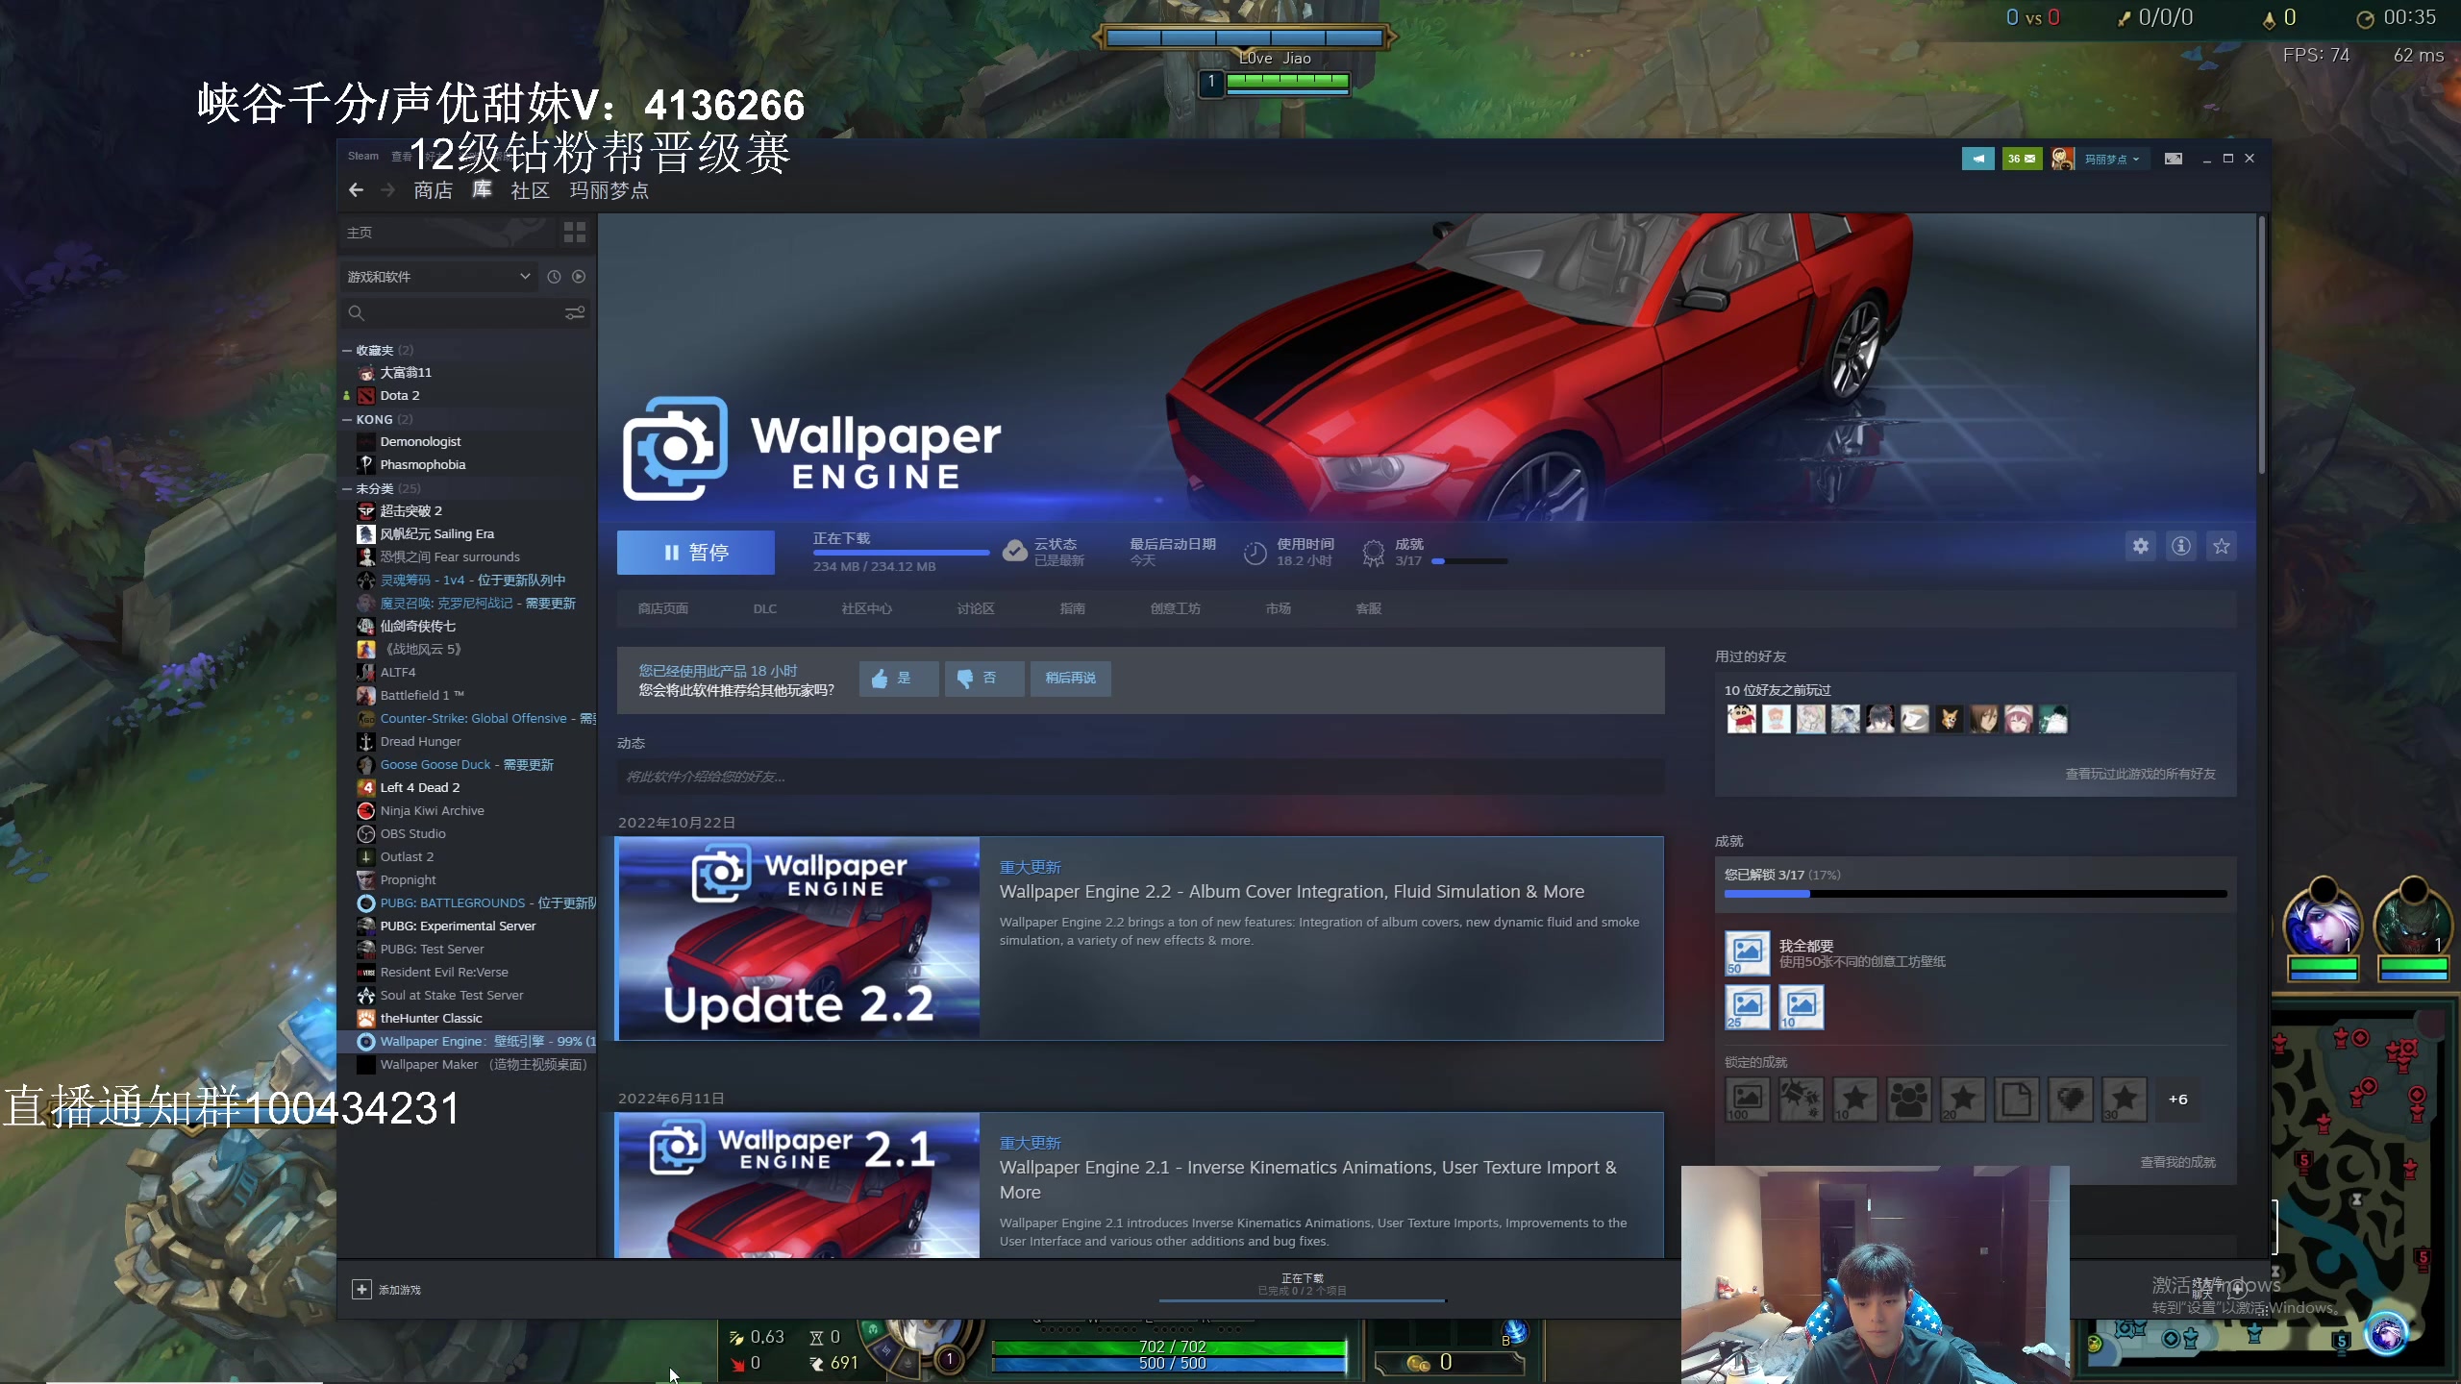Viewport: 2461px width, 1384px height.
Task: Open the 客服 support tab
Action: click(x=1369, y=609)
